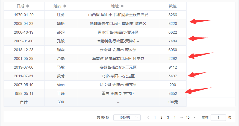This screenshot has width=239, height=126.
Task: Click the 数值 column header
Action: tap(173, 6)
